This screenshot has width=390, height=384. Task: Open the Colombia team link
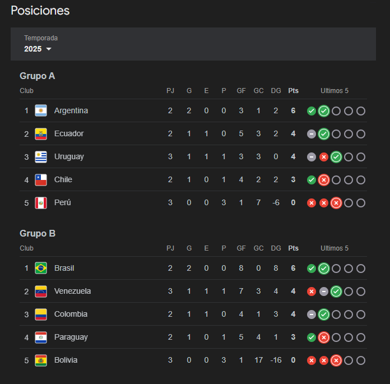(x=71, y=314)
